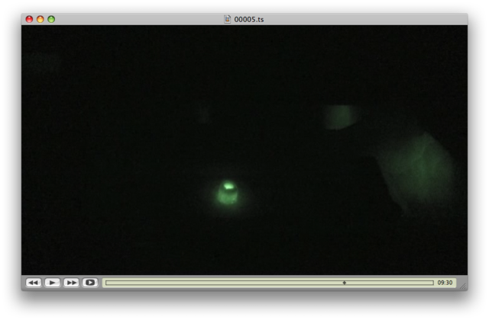Click the 09:30 time display
The image size is (489, 320).
point(445,283)
